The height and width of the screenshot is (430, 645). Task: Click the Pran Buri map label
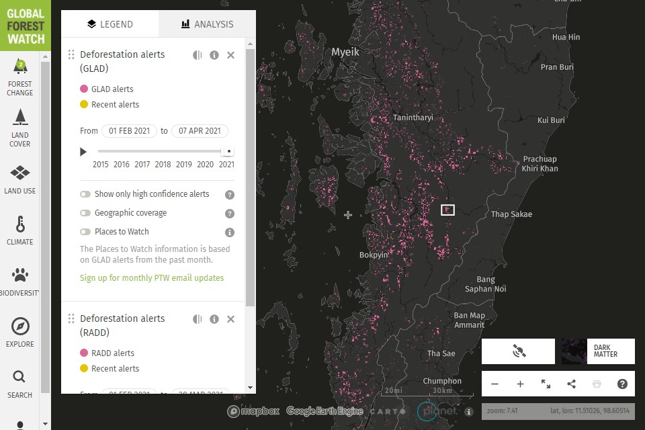pos(557,67)
